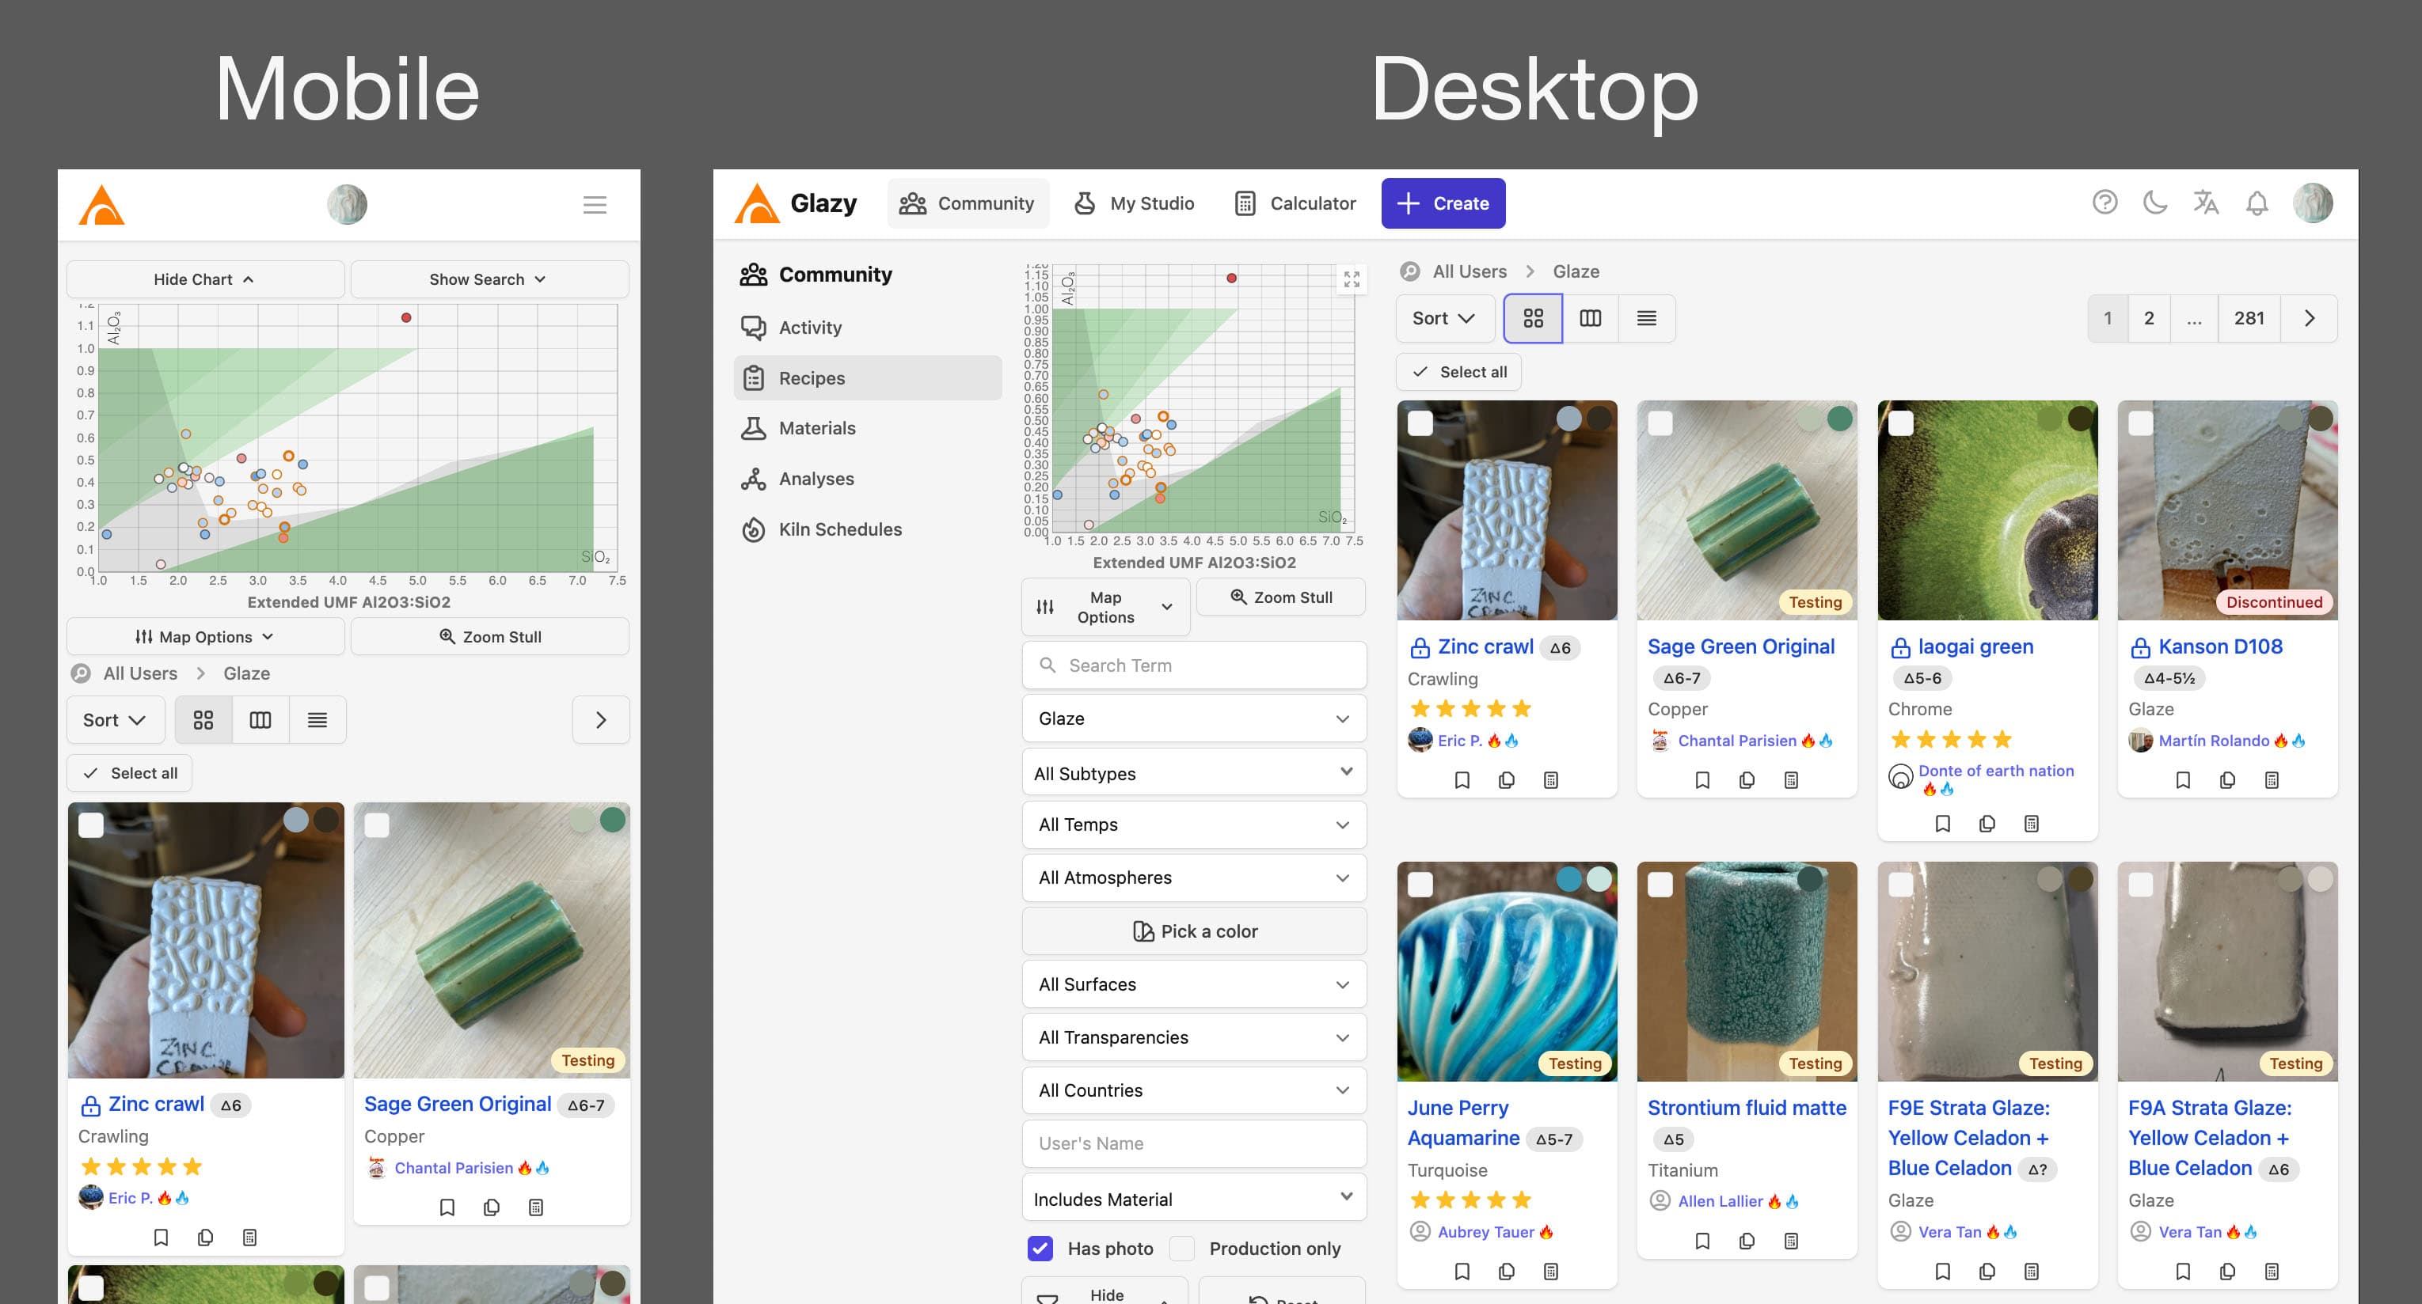This screenshot has width=2422, height=1304.
Task: Switch to list view layout
Action: 1646,317
